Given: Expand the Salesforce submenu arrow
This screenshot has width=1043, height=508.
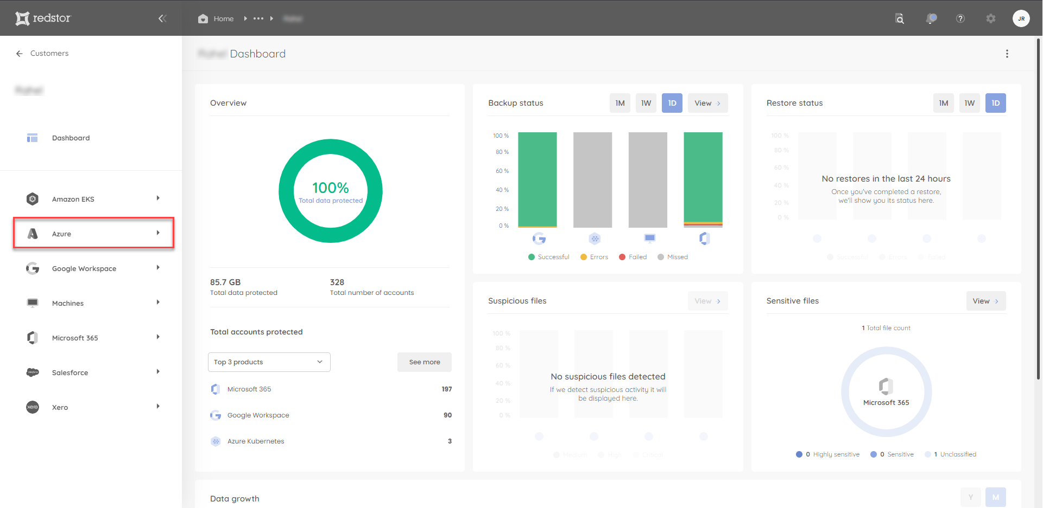Looking at the screenshot, I should click(158, 372).
